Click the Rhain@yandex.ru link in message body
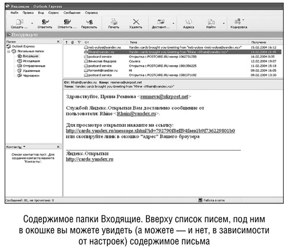 point(136,114)
